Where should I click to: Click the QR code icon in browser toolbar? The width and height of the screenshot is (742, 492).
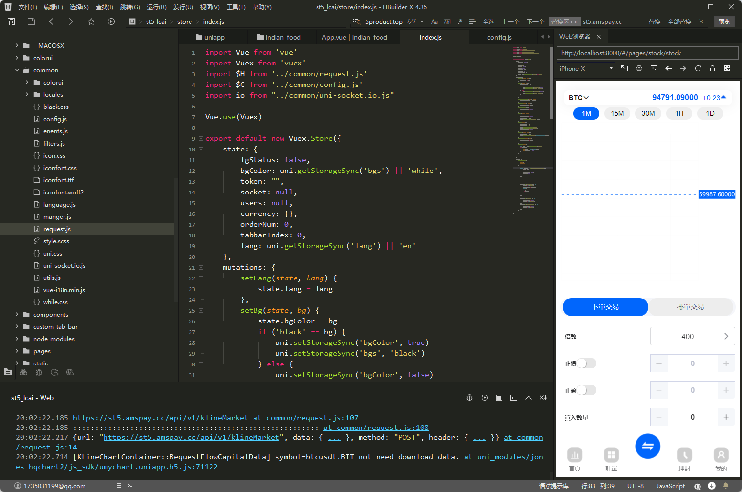pos(727,68)
